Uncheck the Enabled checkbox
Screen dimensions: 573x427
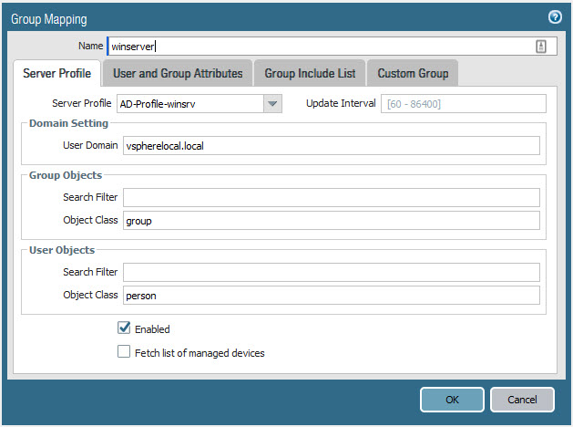(124, 328)
